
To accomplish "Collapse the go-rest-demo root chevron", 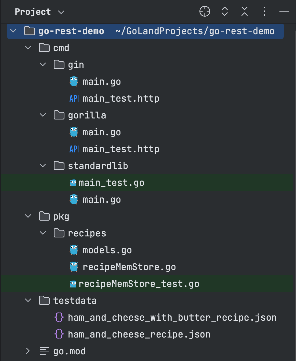I will (13, 31).
